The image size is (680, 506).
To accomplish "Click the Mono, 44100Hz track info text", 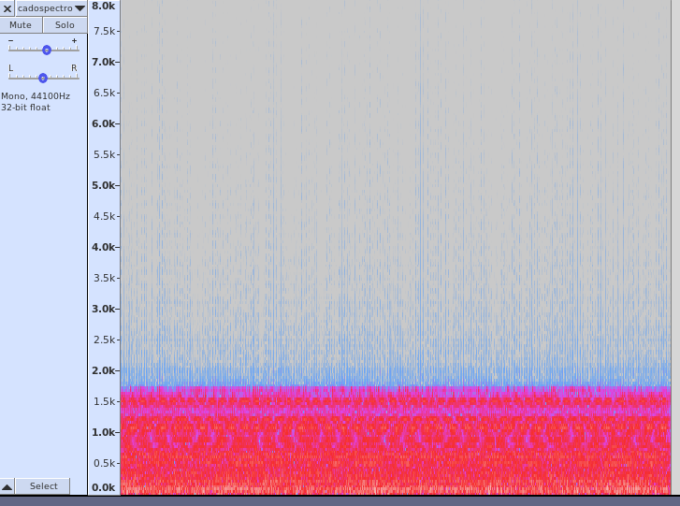I will 36,96.
